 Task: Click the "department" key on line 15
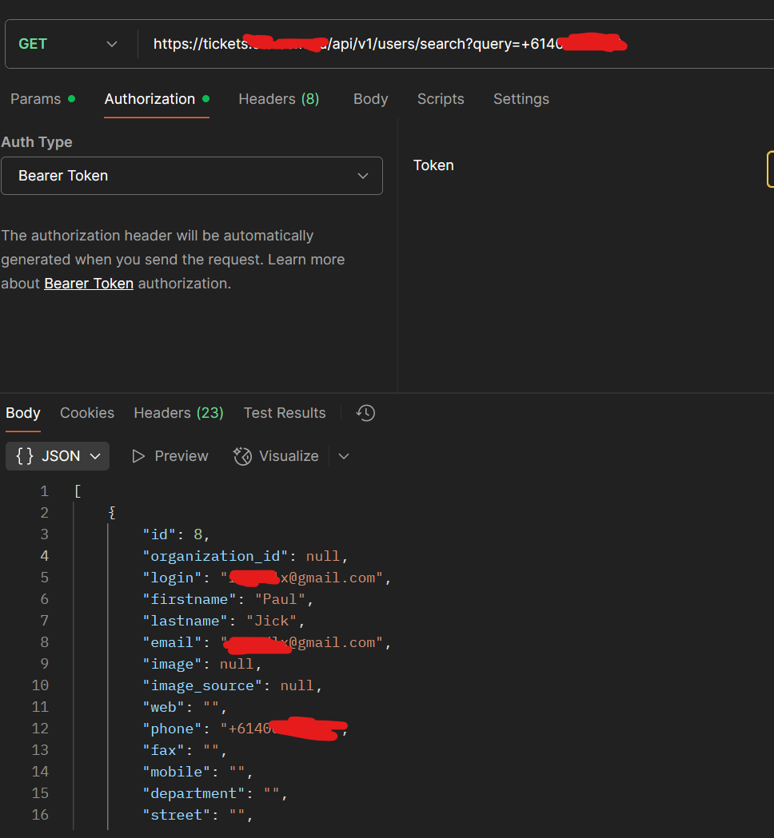click(x=193, y=793)
